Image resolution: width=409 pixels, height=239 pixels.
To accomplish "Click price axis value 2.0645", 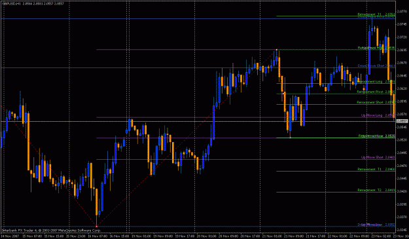I will (402, 76).
